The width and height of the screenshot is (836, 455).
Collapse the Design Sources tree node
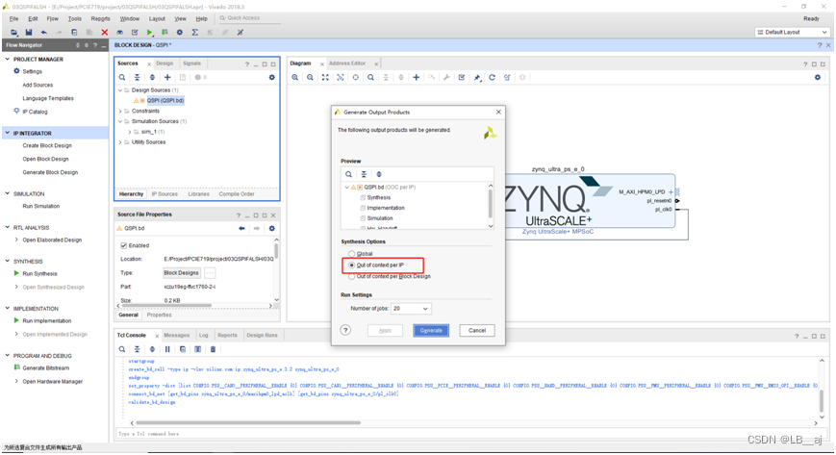click(x=120, y=90)
